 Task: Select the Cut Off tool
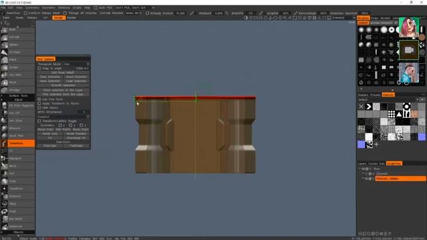coord(17,113)
